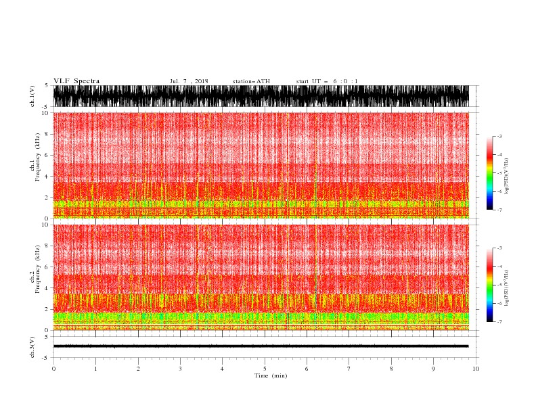Click the ch.3 flat waveform trace
This screenshot has height=414, width=536.
pos(261,346)
